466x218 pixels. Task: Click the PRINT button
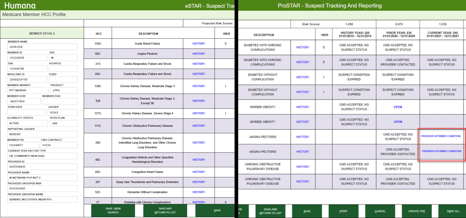point(343,211)
